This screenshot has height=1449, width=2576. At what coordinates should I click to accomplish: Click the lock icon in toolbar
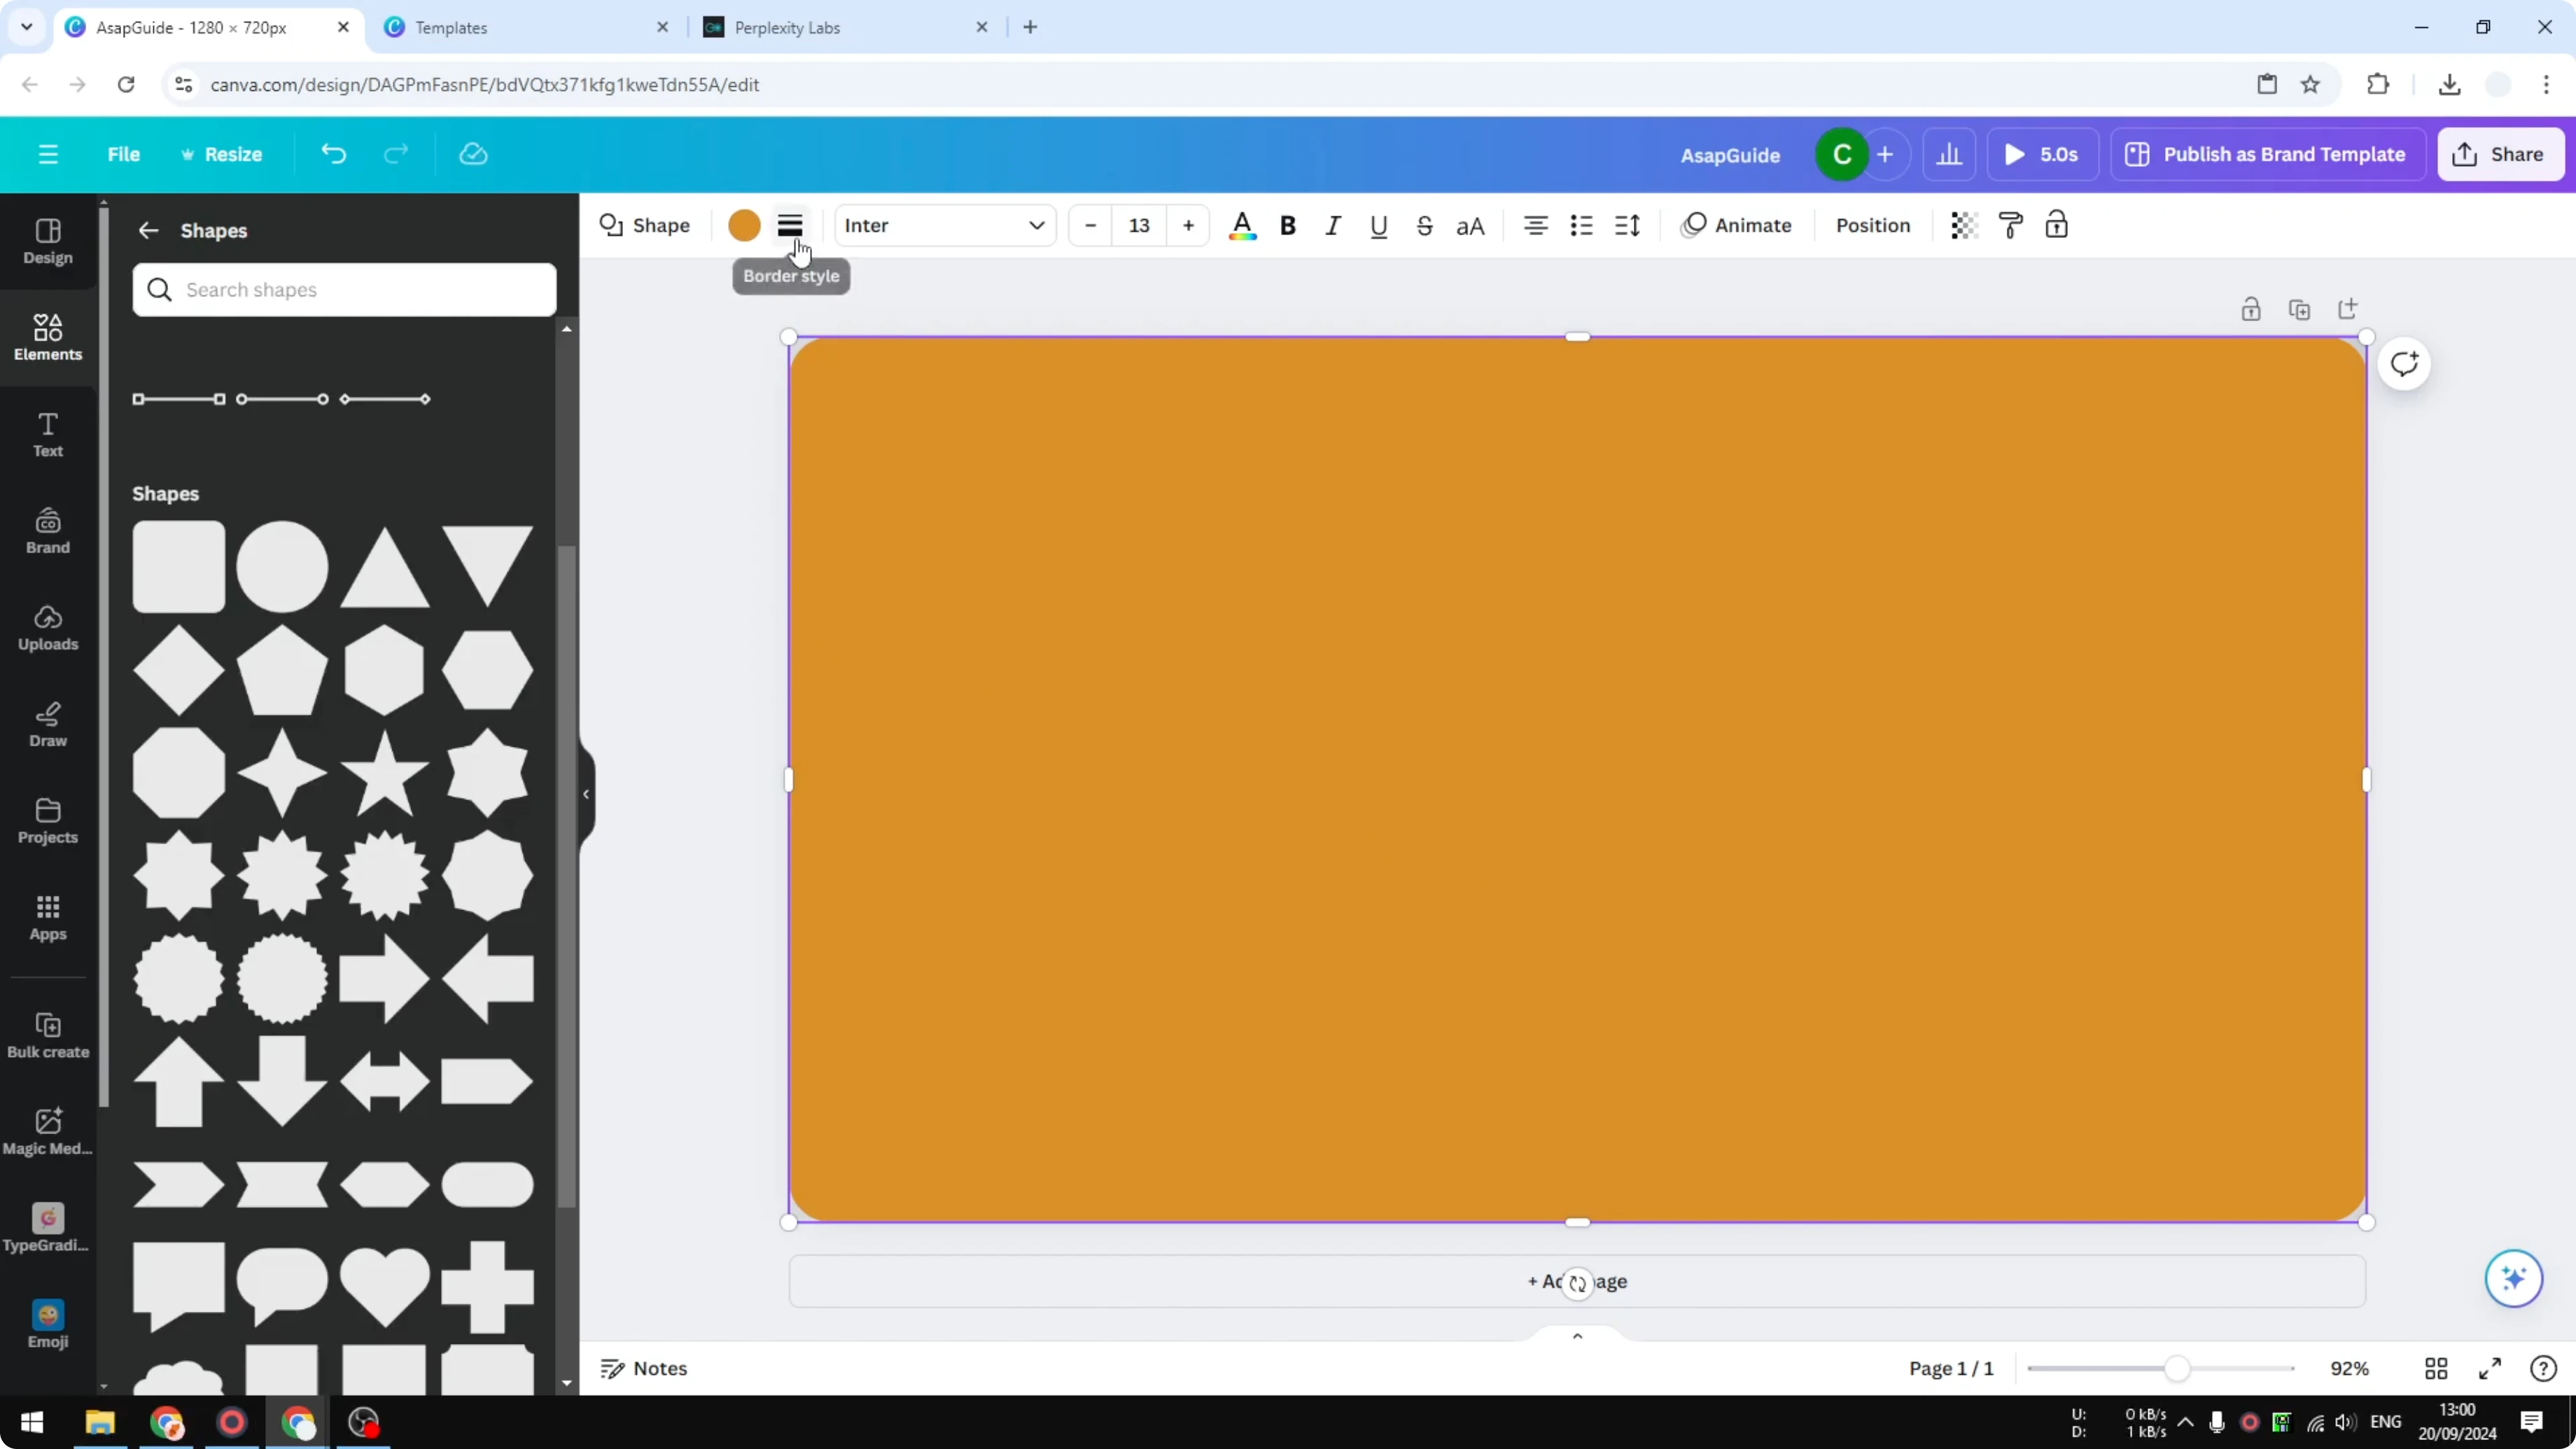(2056, 225)
